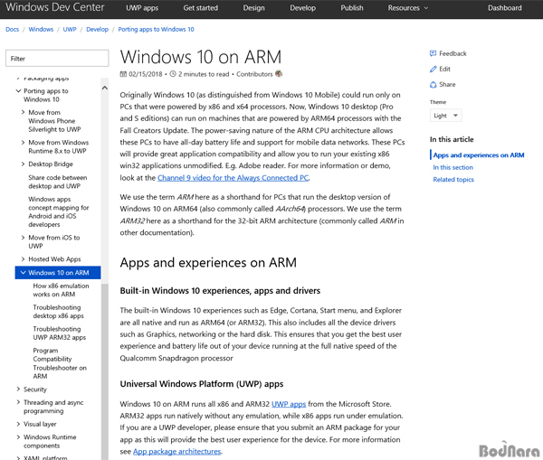The width and height of the screenshot is (543, 460).
Task: Go to the Dashboard
Action: click(x=505, y=8)
